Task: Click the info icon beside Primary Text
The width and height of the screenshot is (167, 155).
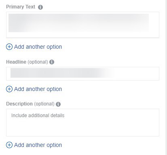Action: tap(40, 7)
